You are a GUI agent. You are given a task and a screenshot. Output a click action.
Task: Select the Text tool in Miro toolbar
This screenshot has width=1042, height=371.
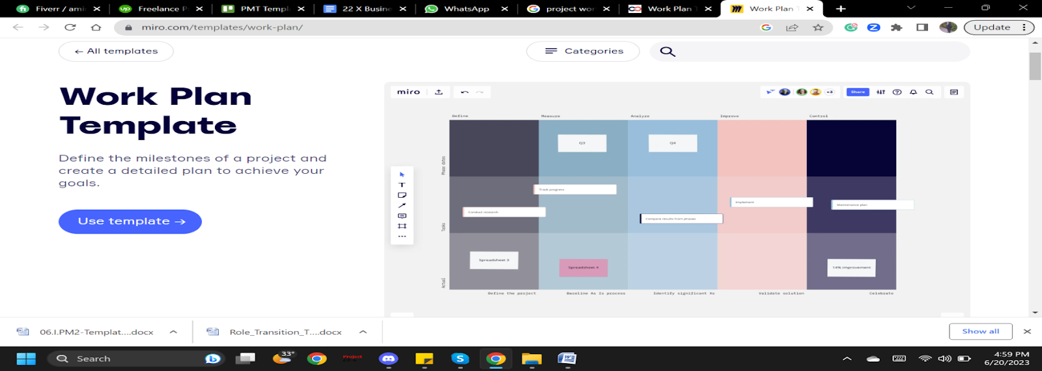tap(402, 185)
